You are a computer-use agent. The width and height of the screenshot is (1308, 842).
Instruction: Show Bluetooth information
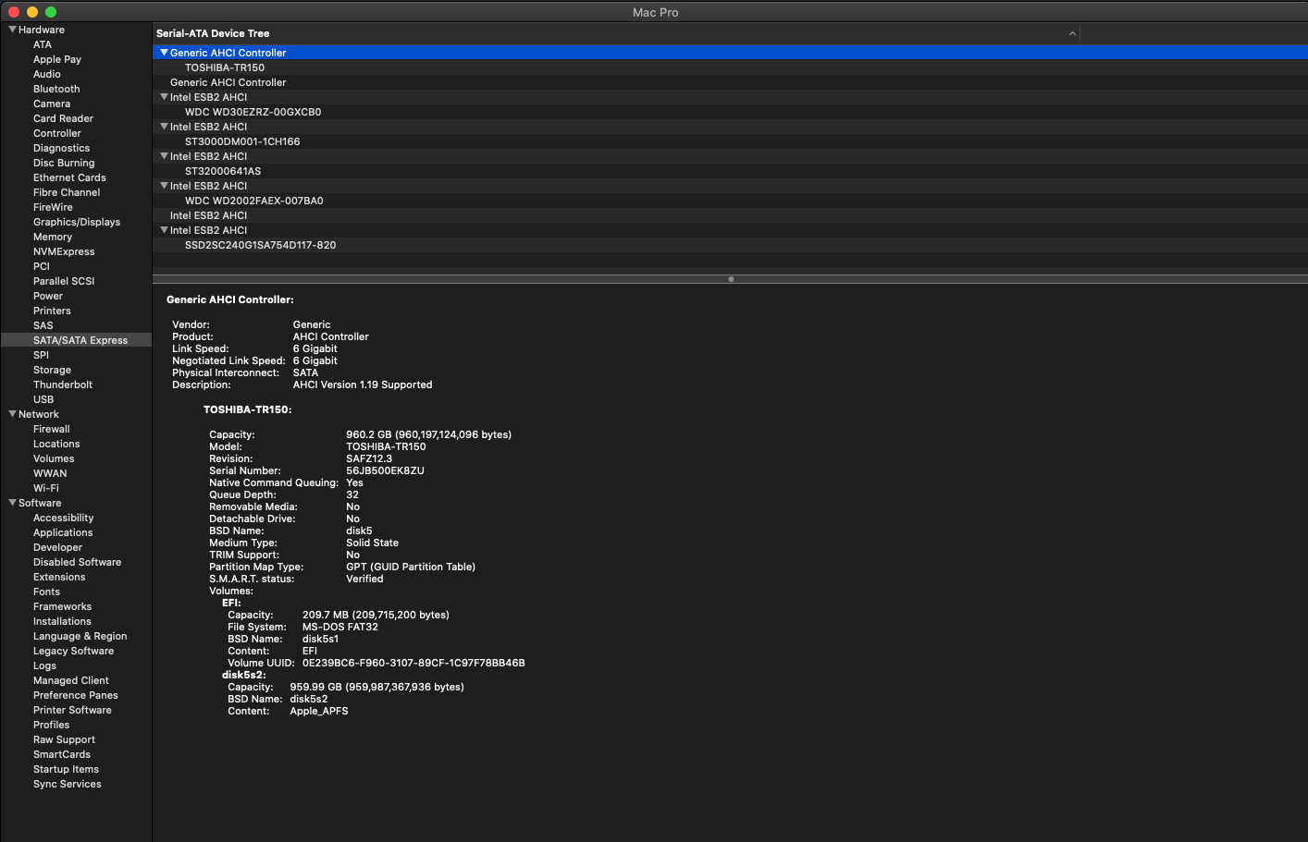[56, 89]
